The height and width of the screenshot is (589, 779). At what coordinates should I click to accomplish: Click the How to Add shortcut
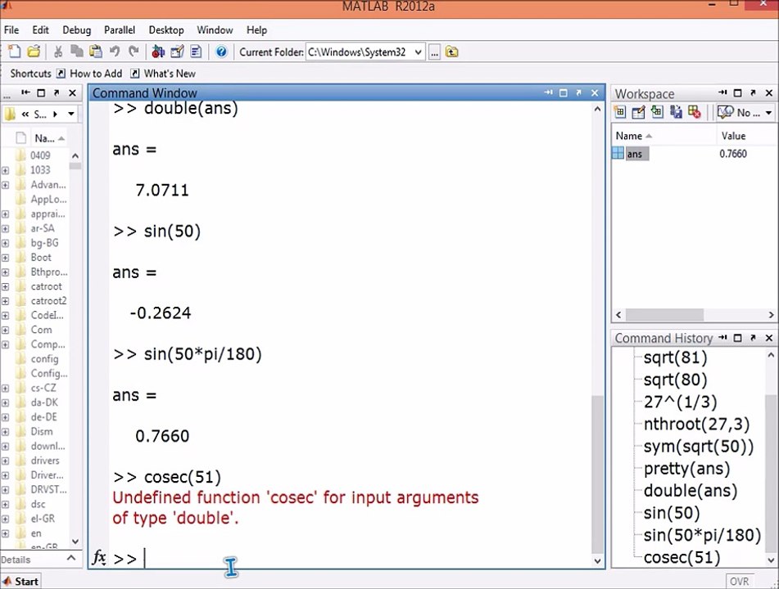[x=89, y=74]
